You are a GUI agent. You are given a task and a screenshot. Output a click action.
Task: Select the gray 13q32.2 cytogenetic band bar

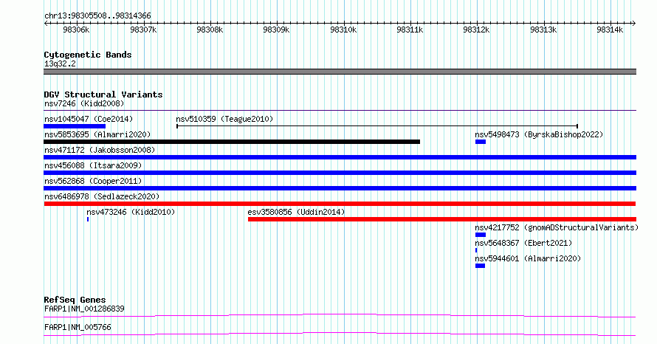point(340,72)
